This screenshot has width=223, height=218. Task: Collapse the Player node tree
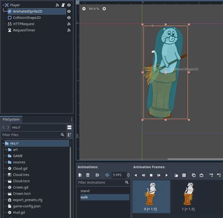[x=3, y=5]
